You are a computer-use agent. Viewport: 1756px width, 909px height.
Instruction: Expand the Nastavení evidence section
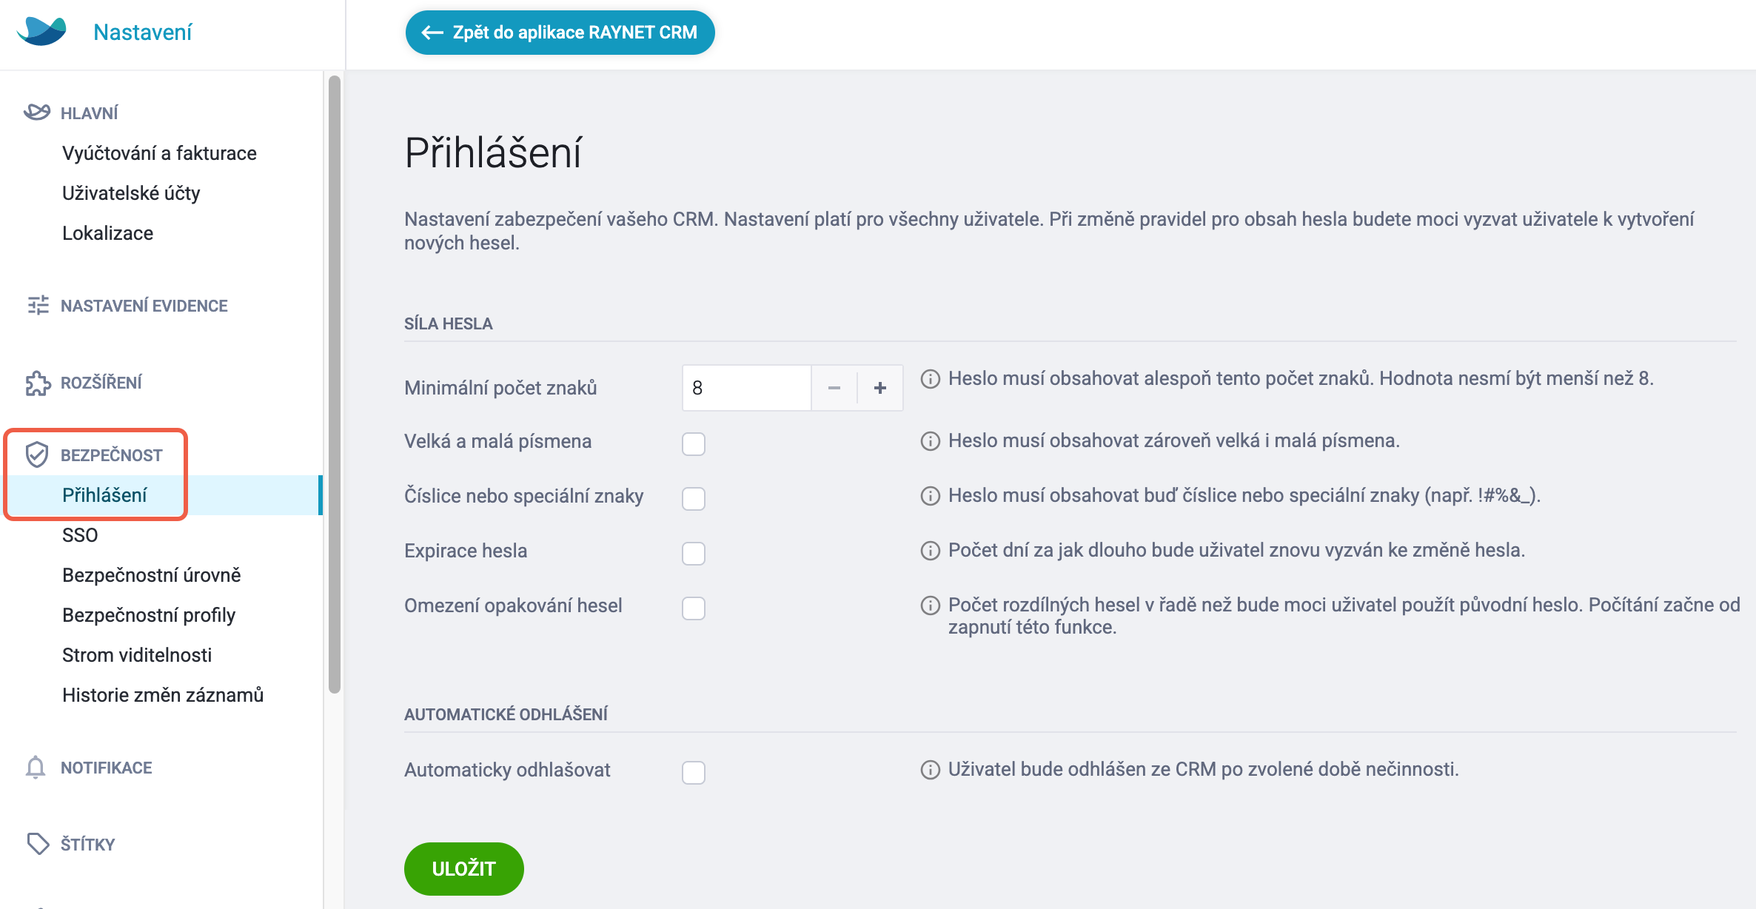point(144,306)
